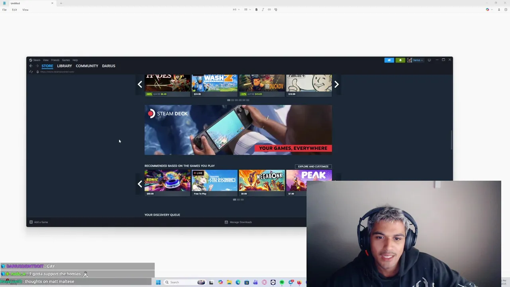Screen dimensions: 510x287
Task: Click the EXPLORE AND CUSTOMIZE button
Action: (x=313, y=166)
